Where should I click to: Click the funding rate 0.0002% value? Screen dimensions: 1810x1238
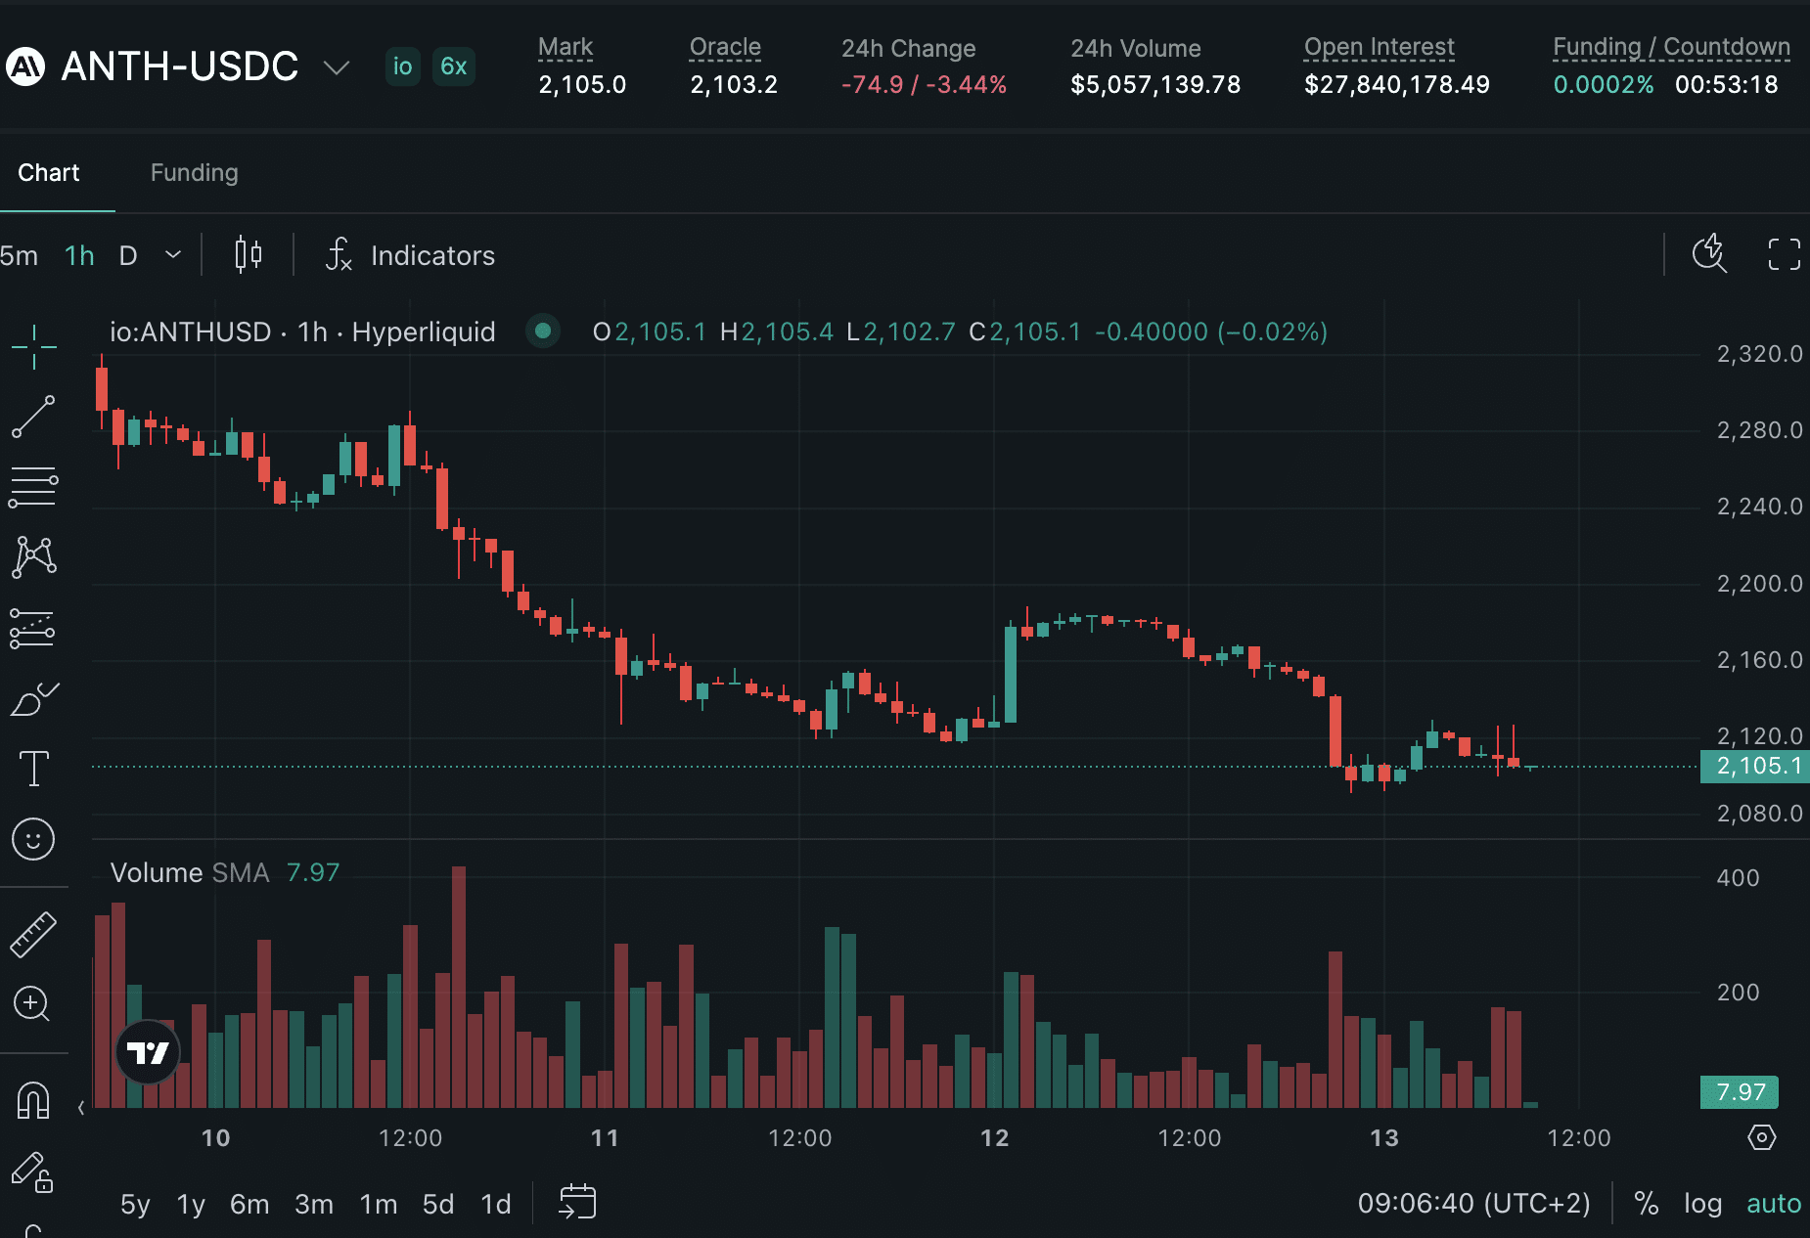1604,85
